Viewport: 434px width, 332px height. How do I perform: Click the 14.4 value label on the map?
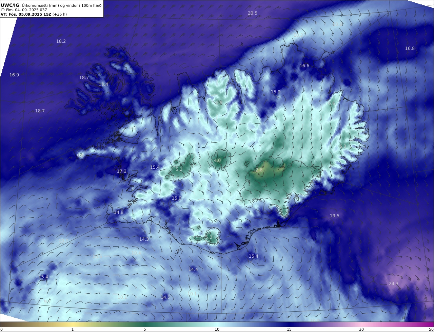(193, 269)
